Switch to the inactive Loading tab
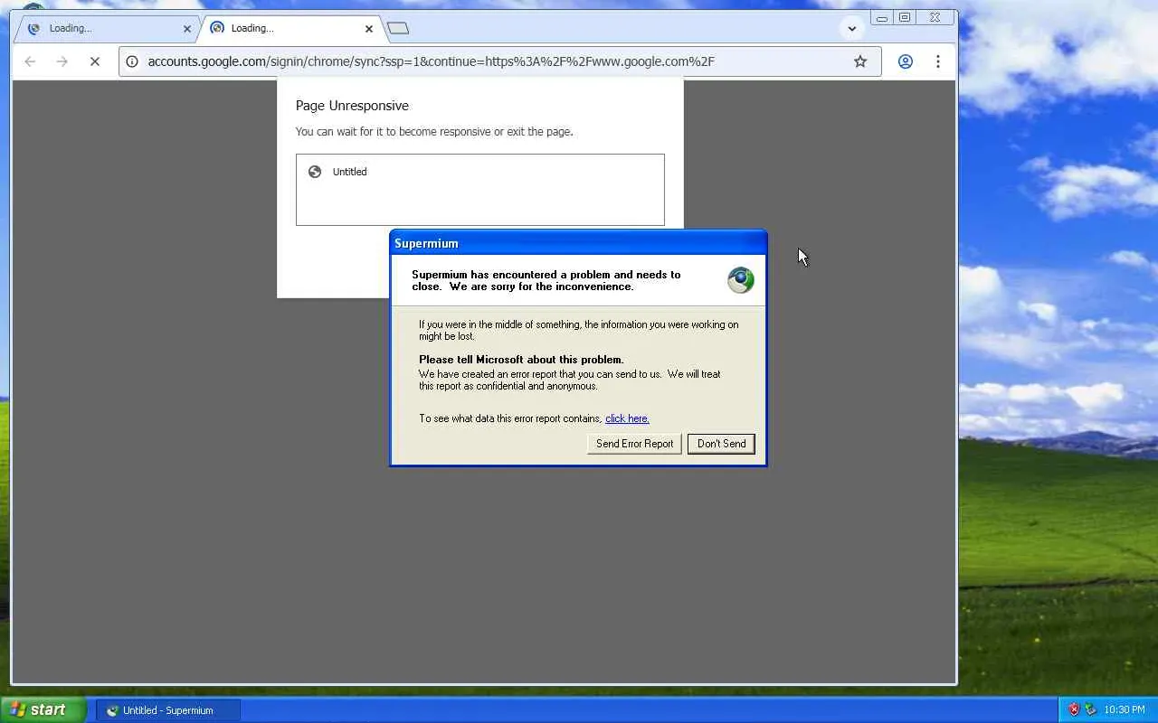Screen dimensions: 1158x723 click(109, 29)
